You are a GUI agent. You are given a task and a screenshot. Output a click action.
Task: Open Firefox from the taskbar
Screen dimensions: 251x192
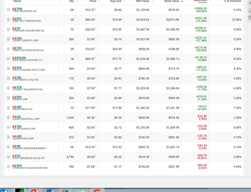coord(66,190)
